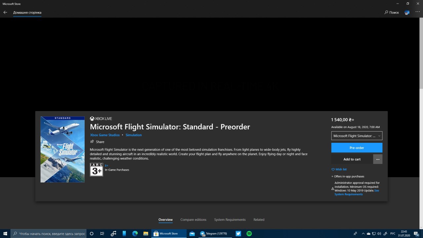Click the Microsoft Flight Simulator title text
423x238 pixels.
(x=170, y=127)
